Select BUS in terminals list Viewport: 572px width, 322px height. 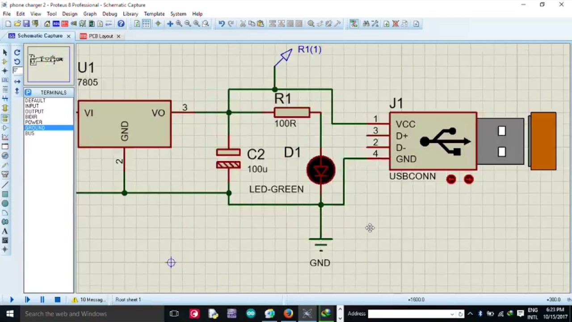pyautogui.click(x=29, y=133)
